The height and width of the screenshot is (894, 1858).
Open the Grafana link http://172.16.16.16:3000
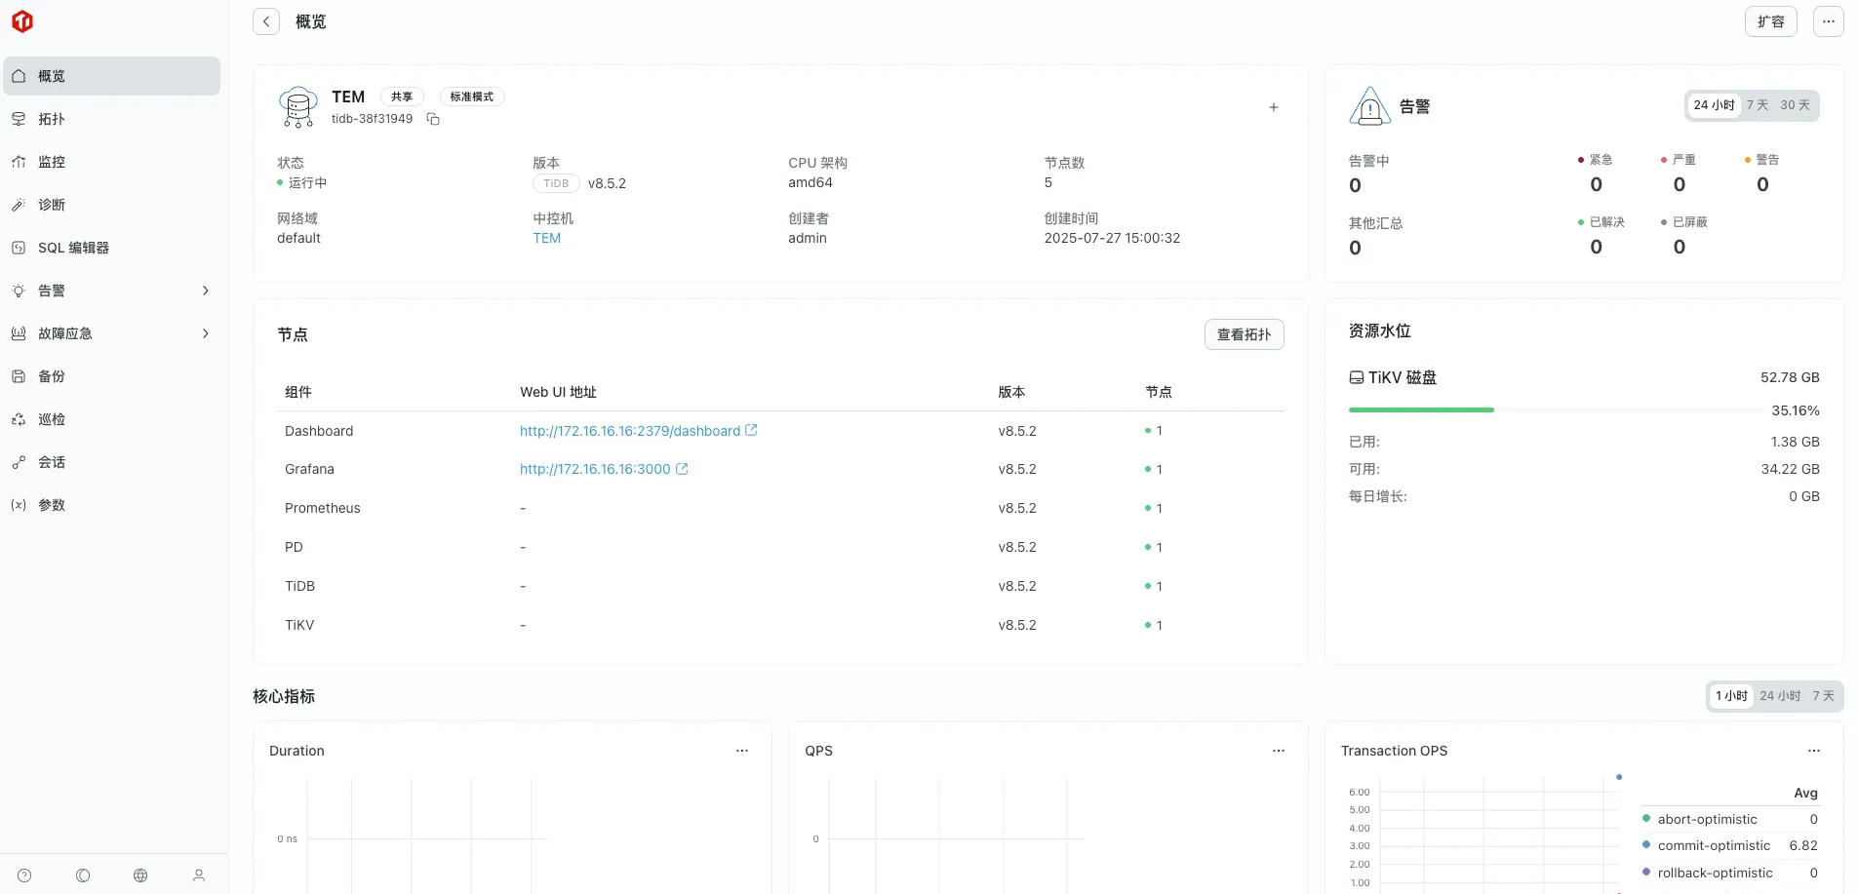pyautogui.click(x=596, y=469)
